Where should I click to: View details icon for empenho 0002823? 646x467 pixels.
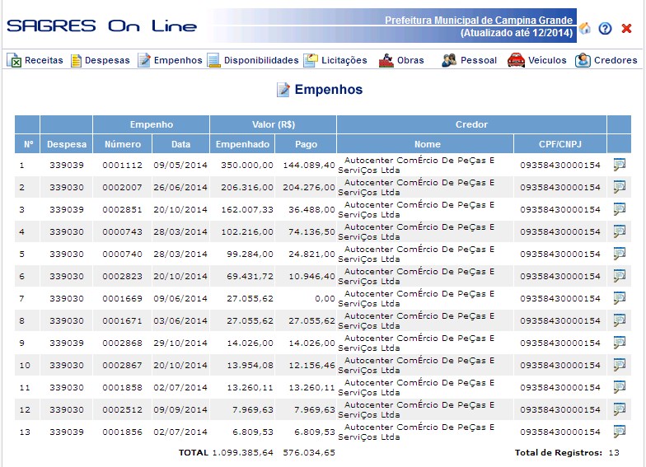click(620, 276)
